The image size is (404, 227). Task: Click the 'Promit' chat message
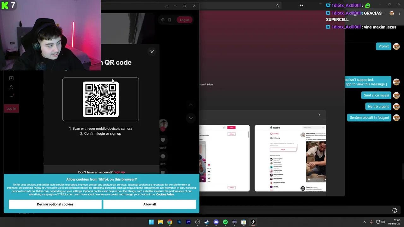pyautogui.click(x=383, y=46)
